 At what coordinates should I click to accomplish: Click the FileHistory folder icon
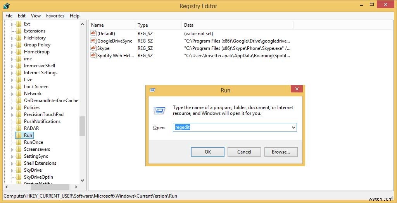[19, 38]
